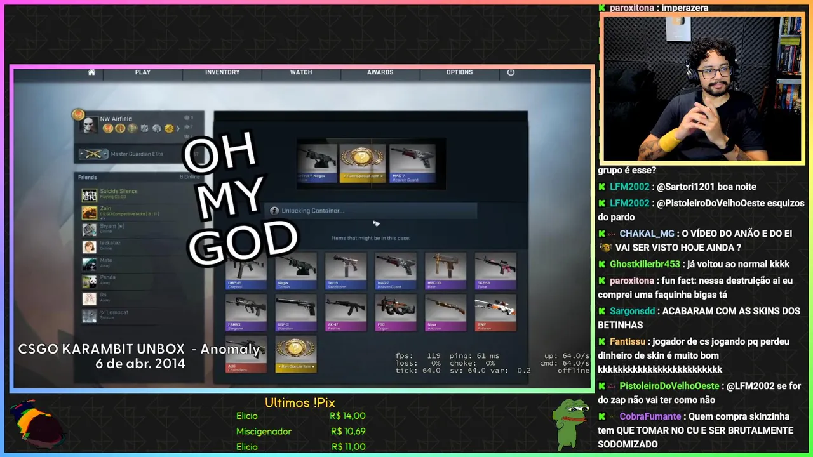Select the AUG Chameleon case item
The width and height of the screenshot is (813, 457).
pos(246,354)
